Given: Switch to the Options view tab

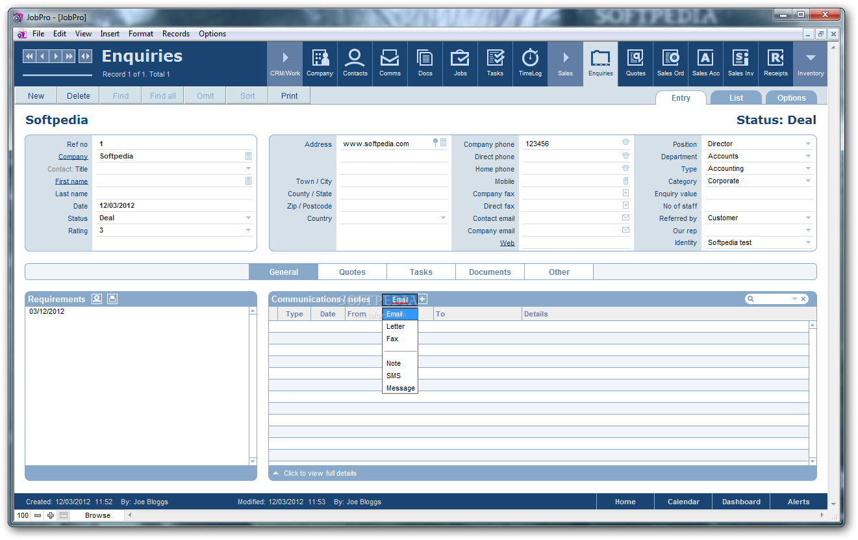Looking at the screenshot, I should click(791, 97).
